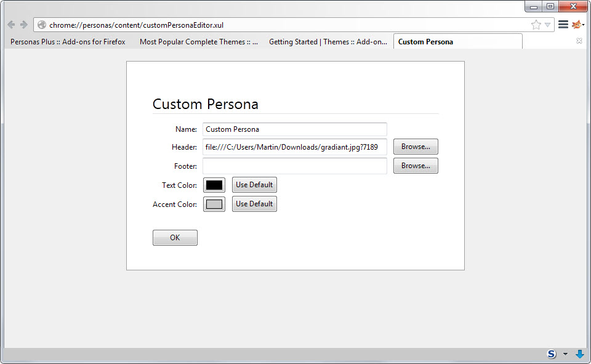Bookmark this page with the star icon
This screenshot has height=364, width=591.
pos(536,25)
